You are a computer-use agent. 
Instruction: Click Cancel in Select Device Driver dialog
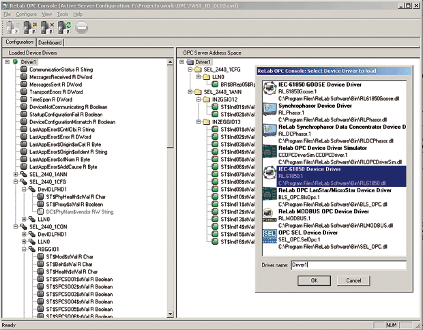click(x=353, y=281)
